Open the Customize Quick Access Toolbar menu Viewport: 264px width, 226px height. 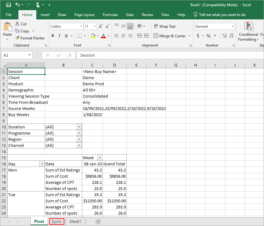click(49, 5)
